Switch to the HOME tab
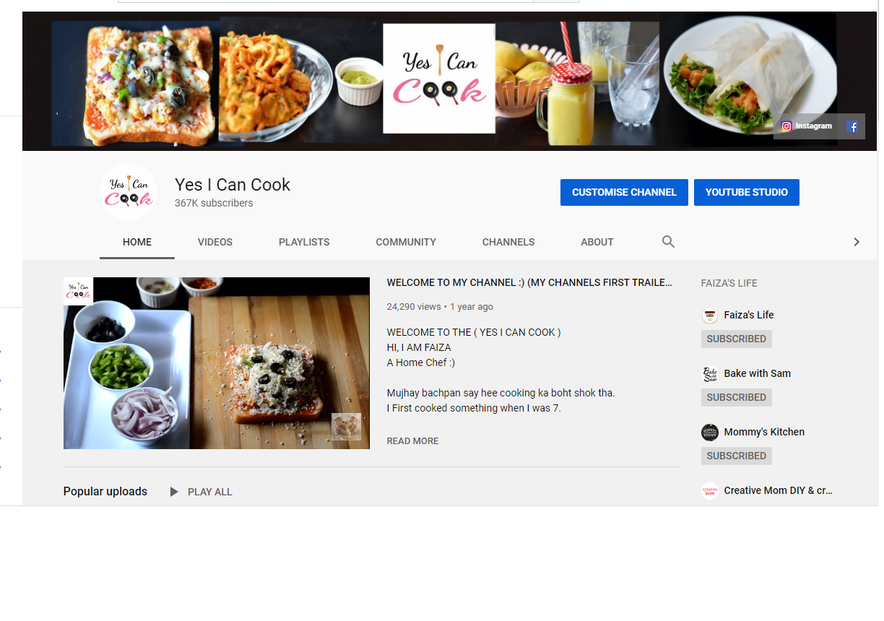 point(137,242)
